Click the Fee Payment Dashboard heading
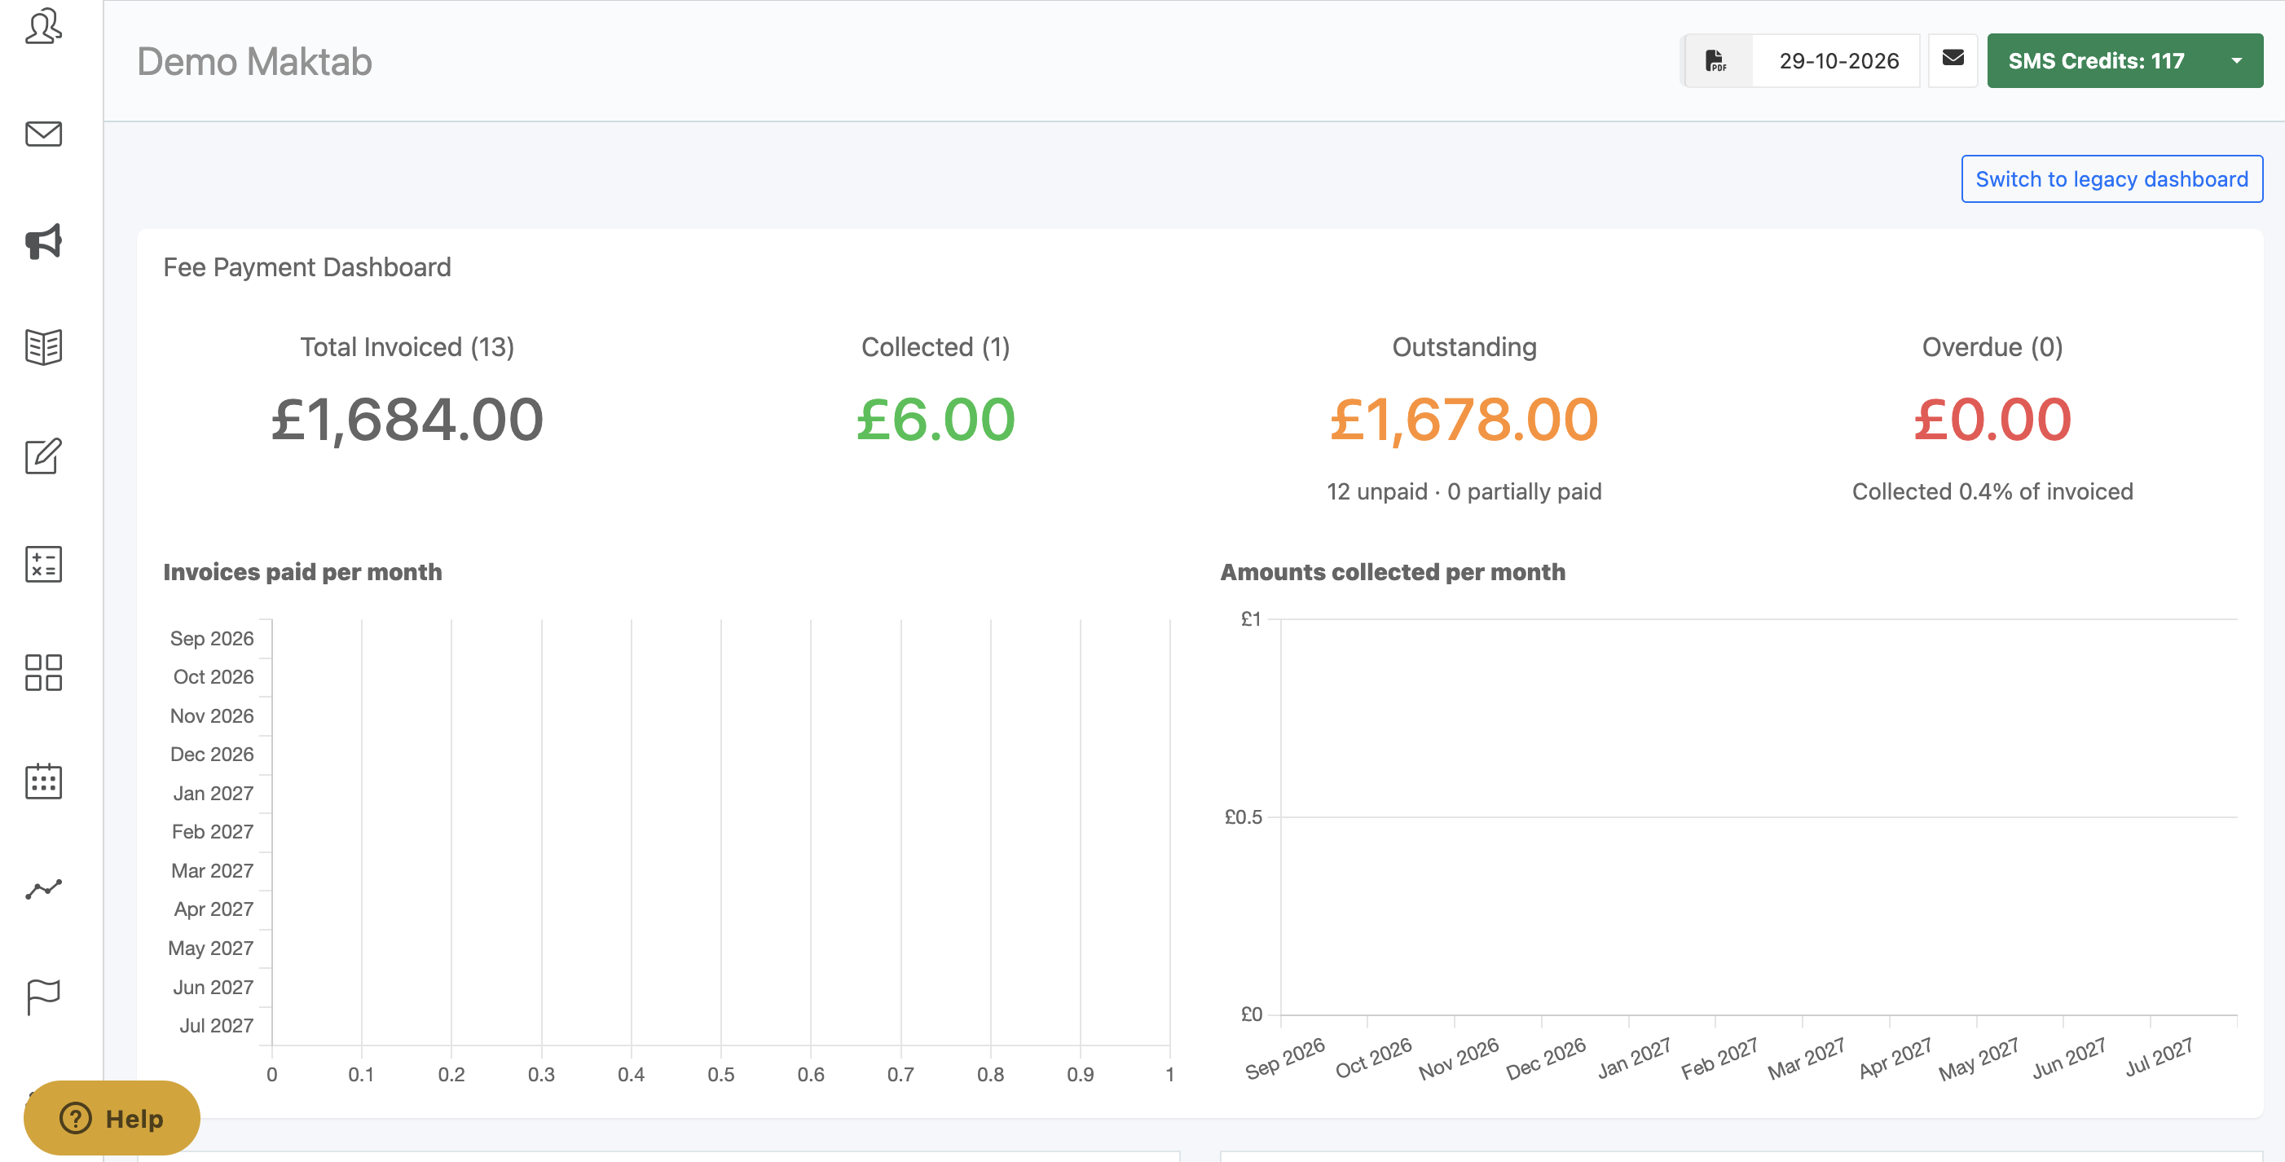The image size is (2285, 1162). click(307, 267)
